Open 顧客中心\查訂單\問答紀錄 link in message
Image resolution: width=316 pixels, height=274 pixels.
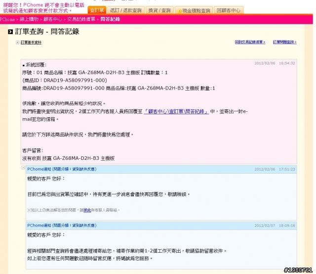tap(176, 111)
